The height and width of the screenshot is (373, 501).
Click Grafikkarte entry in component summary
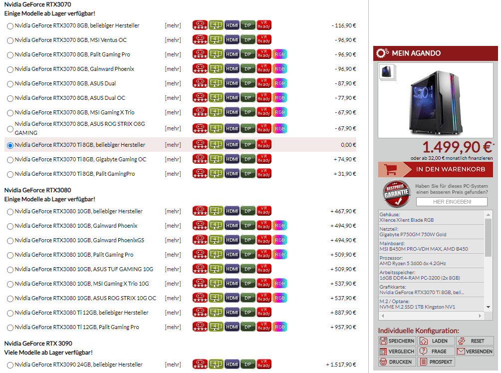point(431,290)
